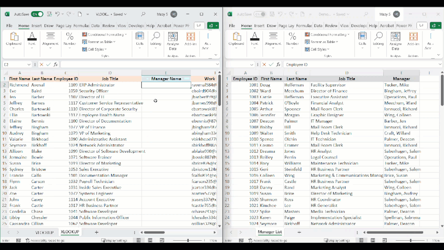
Task: Click Cancel X icon in left formula bar
Action: coord(41,64)
